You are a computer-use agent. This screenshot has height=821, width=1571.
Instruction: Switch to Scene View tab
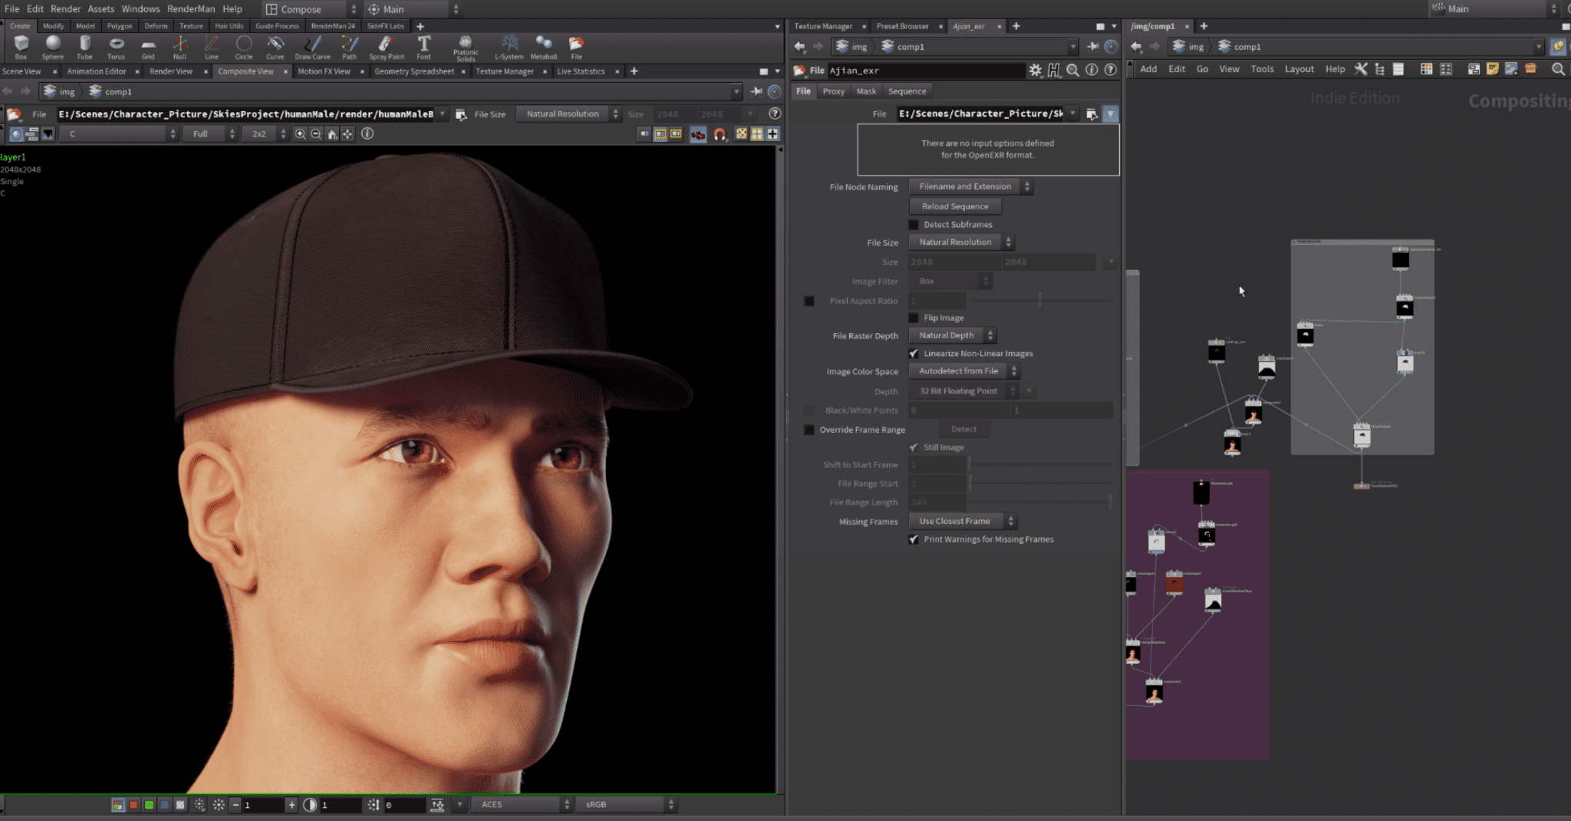(21, 71)
